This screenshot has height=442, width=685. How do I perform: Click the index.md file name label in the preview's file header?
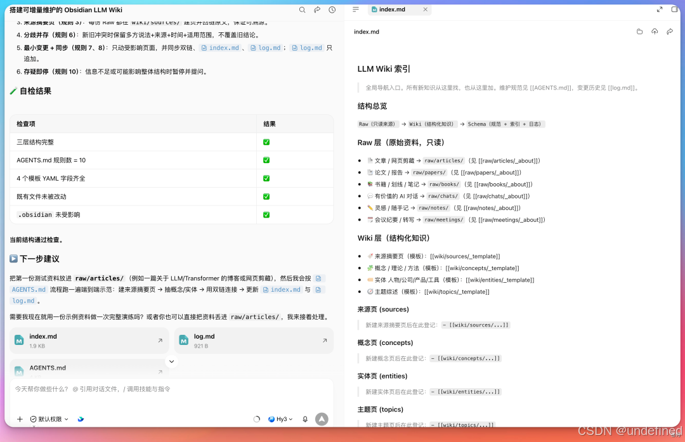[367, 32]
